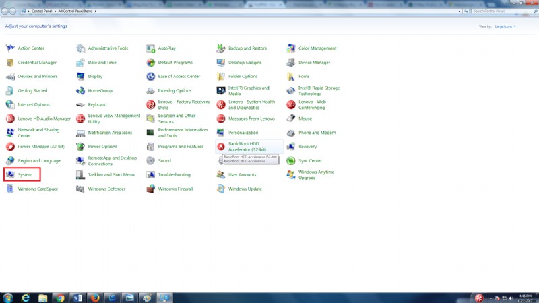The height and width of the screenshot is (303, 539).
Task: Open Ease of Access Center icon
Action: [150, 77]
